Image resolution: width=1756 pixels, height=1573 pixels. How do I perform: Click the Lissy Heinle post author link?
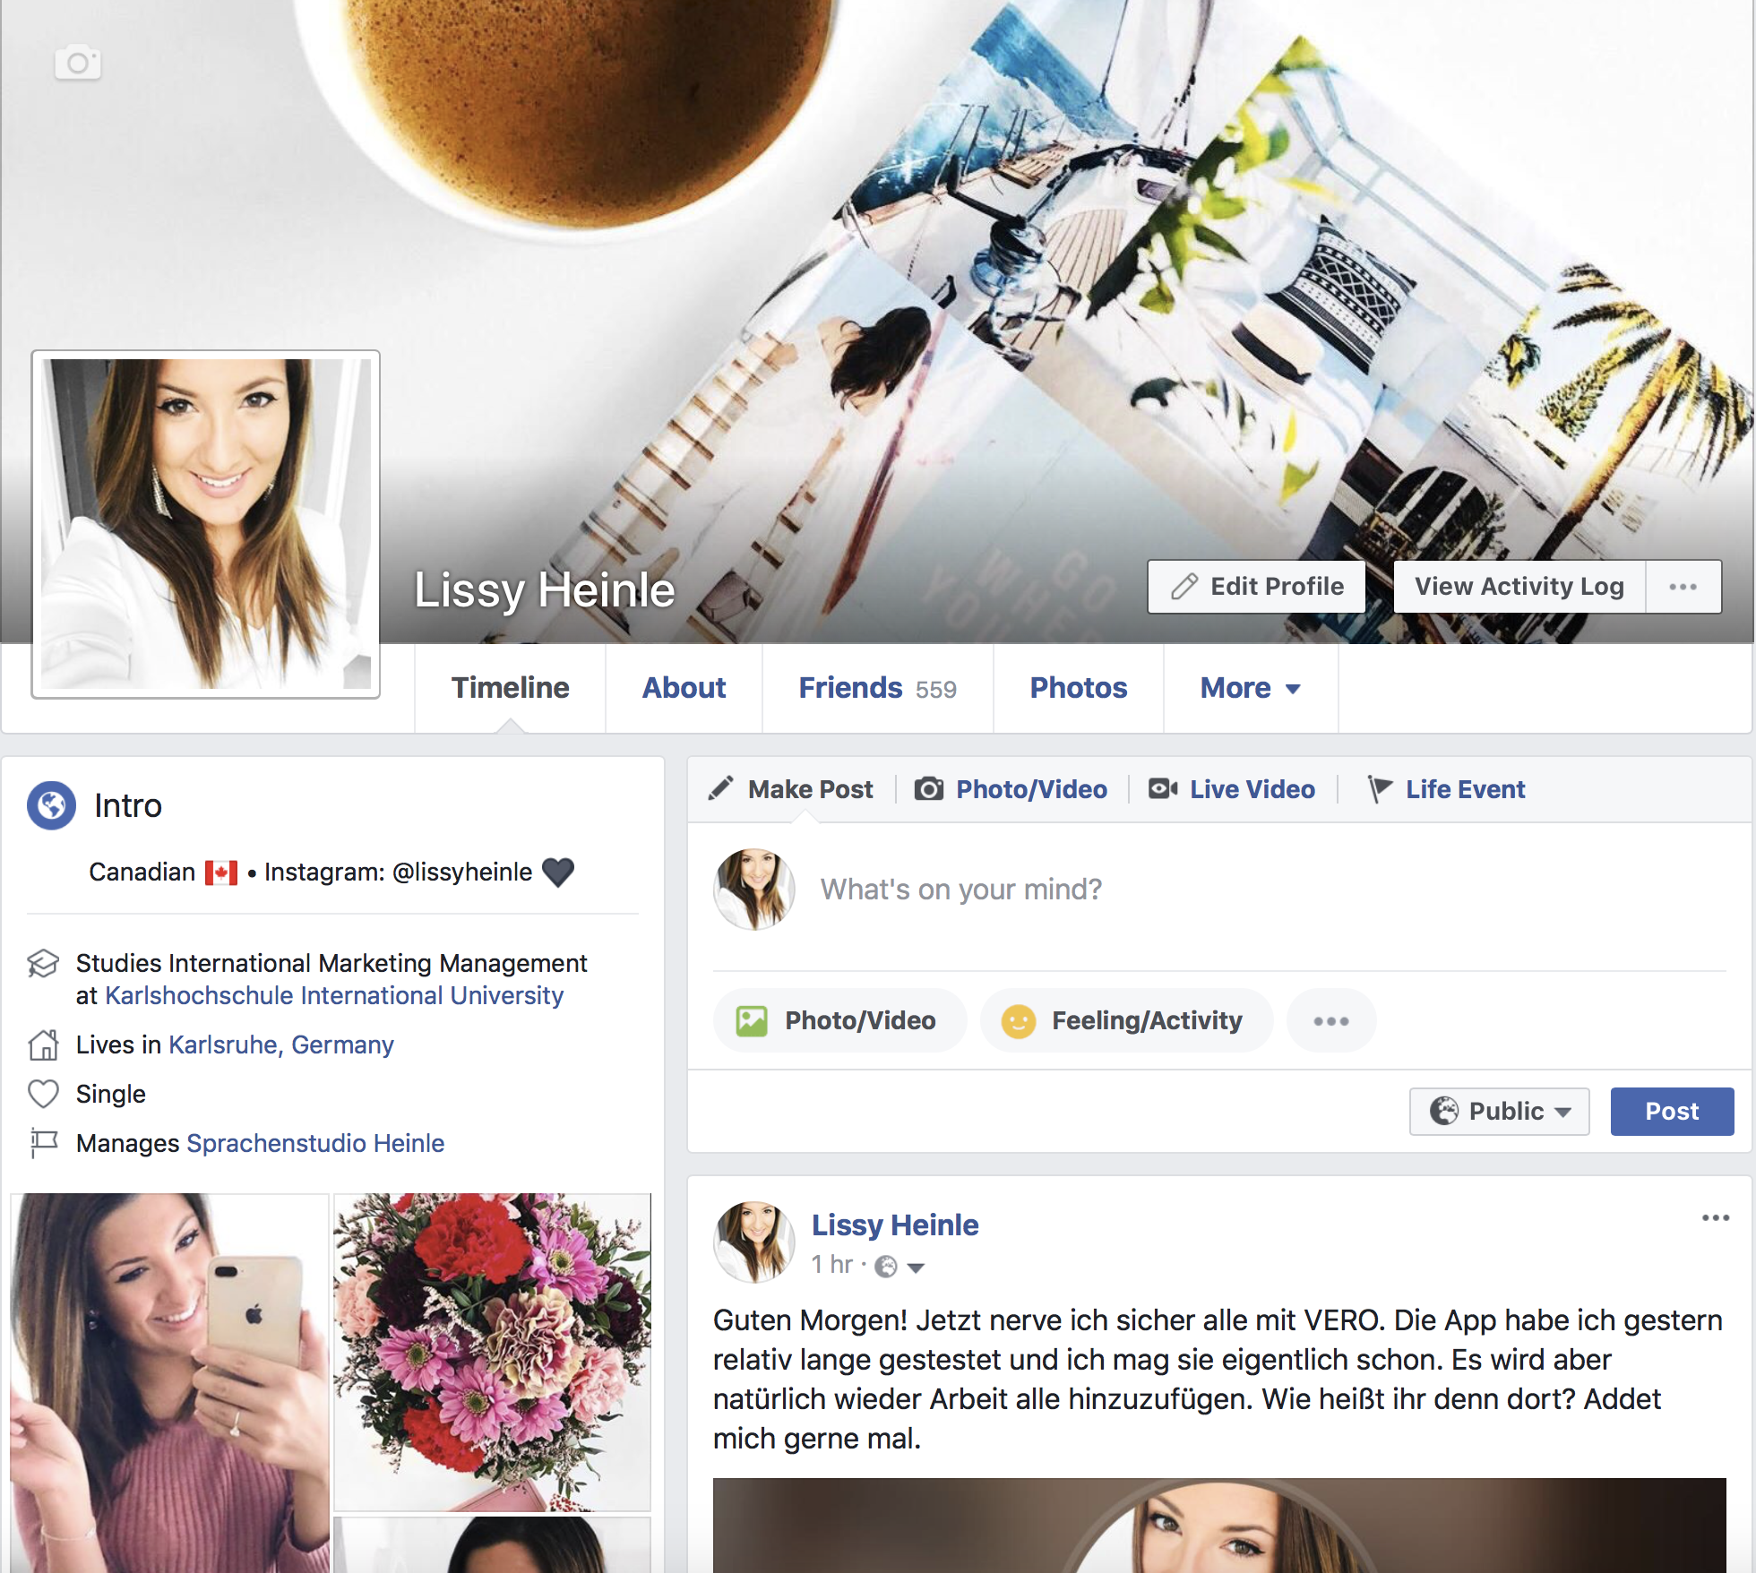[895, 1225]
